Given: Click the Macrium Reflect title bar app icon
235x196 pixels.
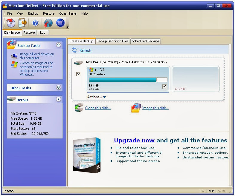Looking at the screenshot, I should (5, 6).
